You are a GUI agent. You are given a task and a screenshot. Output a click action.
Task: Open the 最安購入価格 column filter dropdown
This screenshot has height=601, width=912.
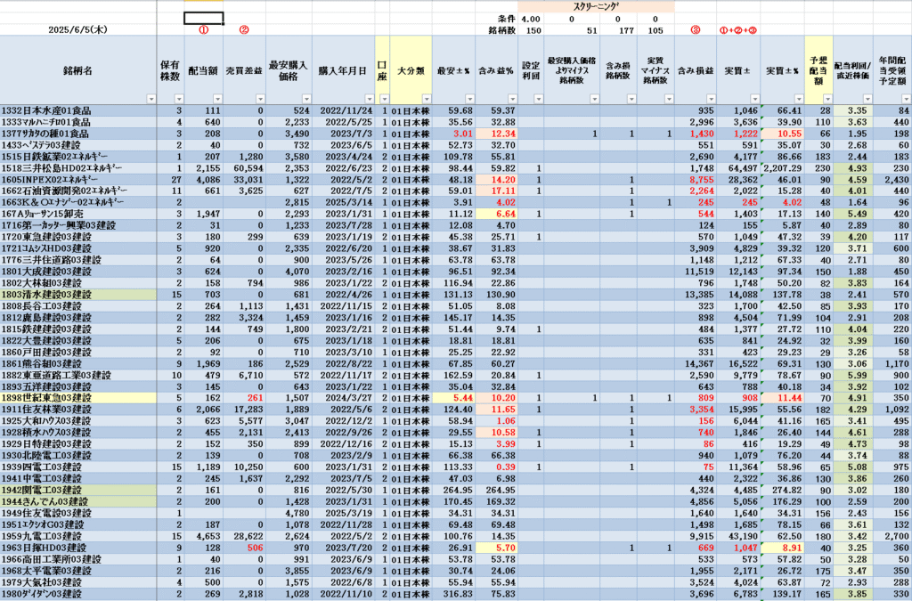(307, 99)
